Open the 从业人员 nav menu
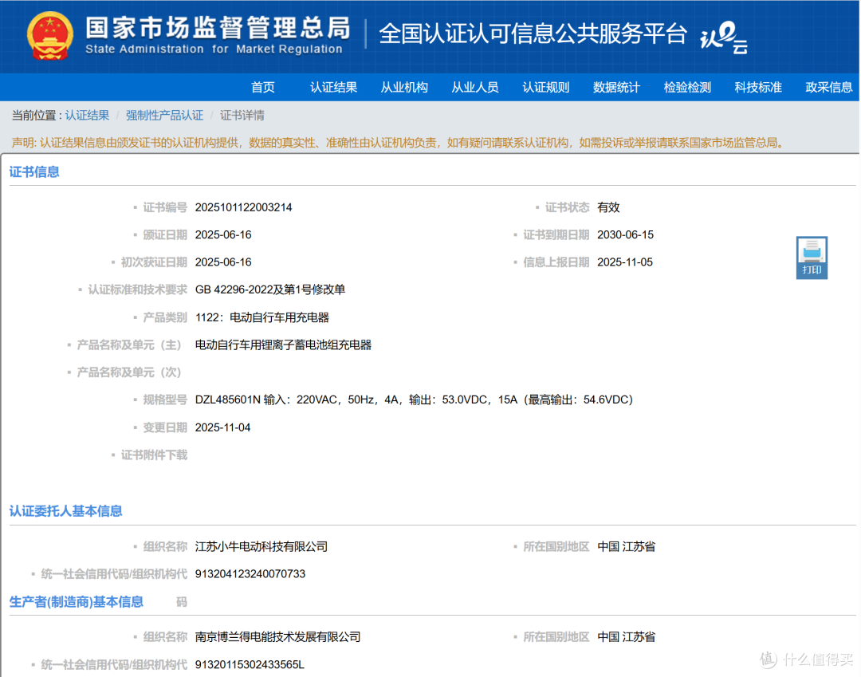This screenshot has width=861, height=677. [x=475, y=87]
